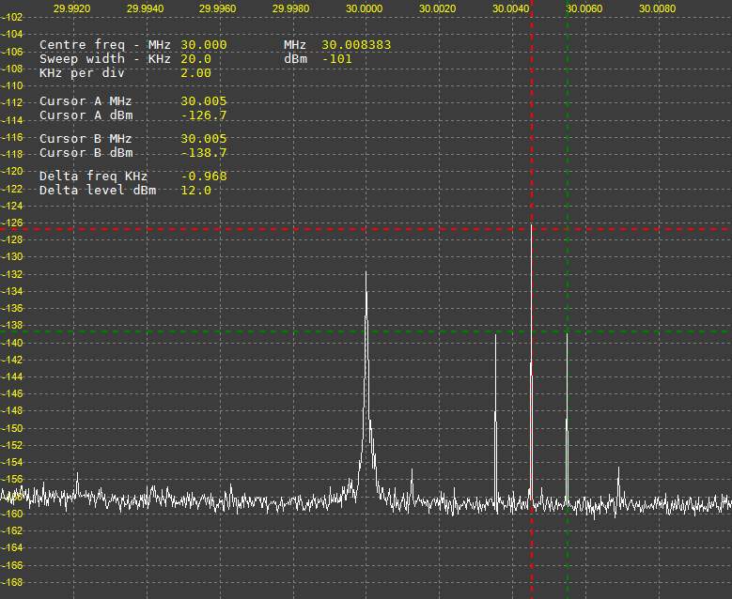Click the -168 dBm axis label

(x=11, y=582)
